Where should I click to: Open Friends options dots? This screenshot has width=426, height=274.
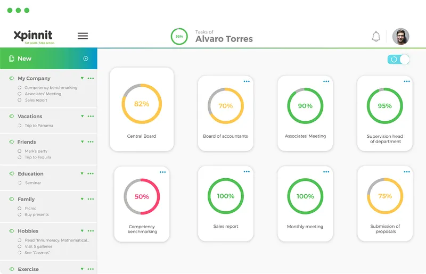[x=91, y=142]
